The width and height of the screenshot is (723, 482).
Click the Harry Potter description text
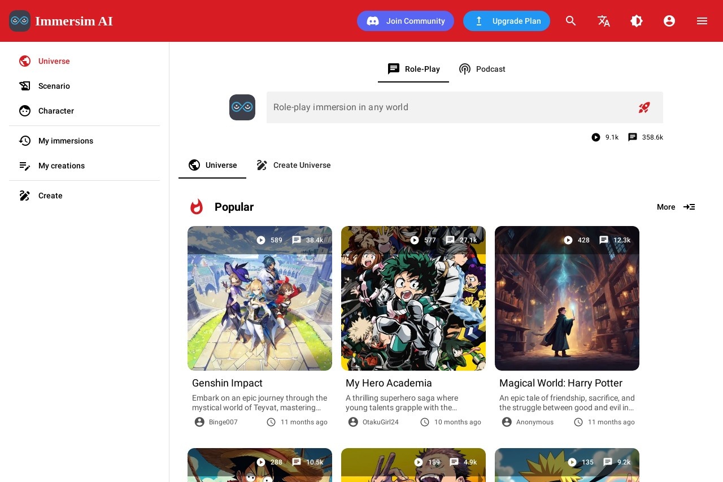[x=567, y=403]
